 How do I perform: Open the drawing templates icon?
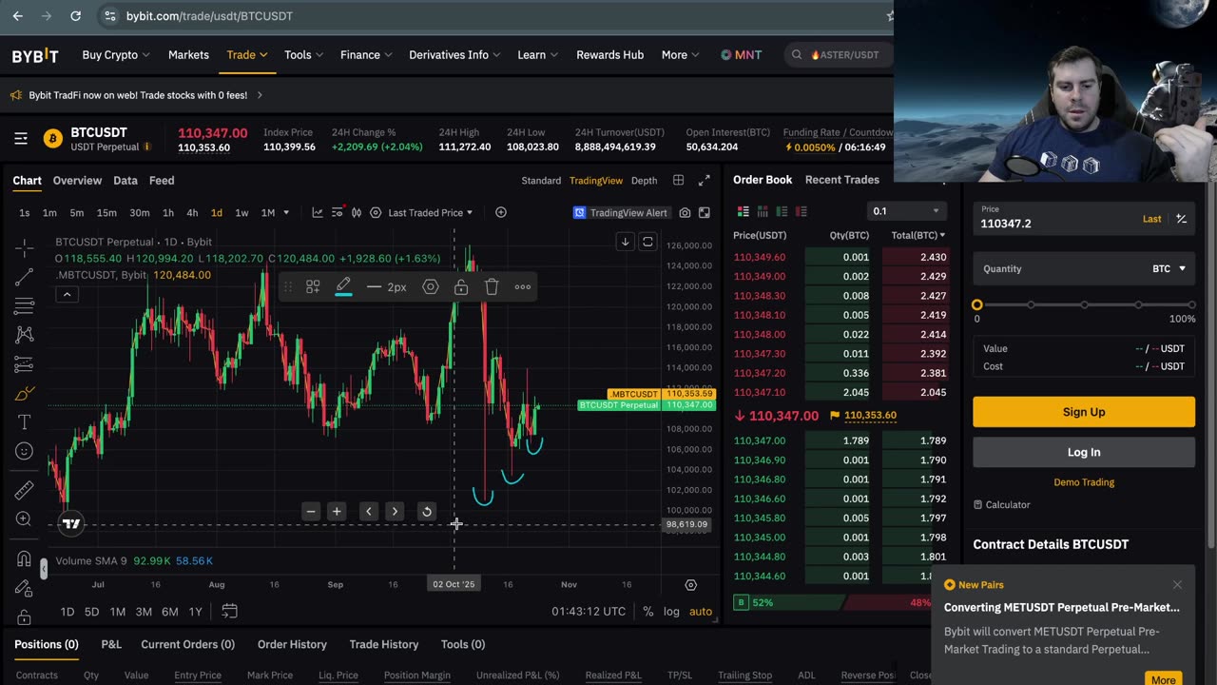[x=313, y=286]
